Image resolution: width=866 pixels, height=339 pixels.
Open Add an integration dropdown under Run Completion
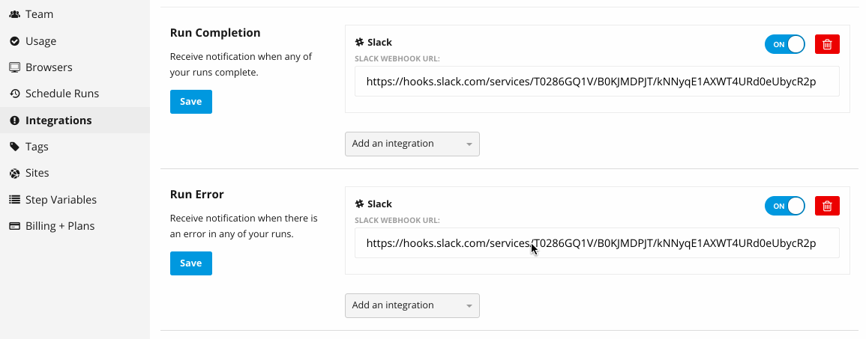pyautogui.click(x=412, y=144)
